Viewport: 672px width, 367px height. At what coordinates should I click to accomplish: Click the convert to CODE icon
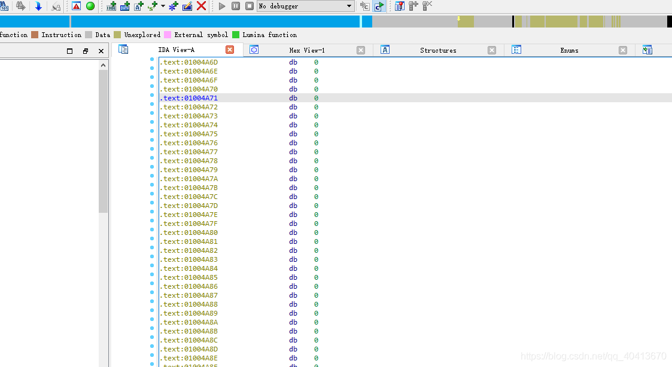111,6
